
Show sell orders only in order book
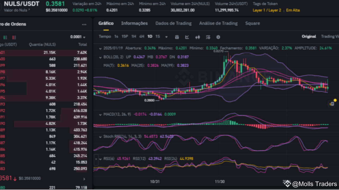point(14,37)
